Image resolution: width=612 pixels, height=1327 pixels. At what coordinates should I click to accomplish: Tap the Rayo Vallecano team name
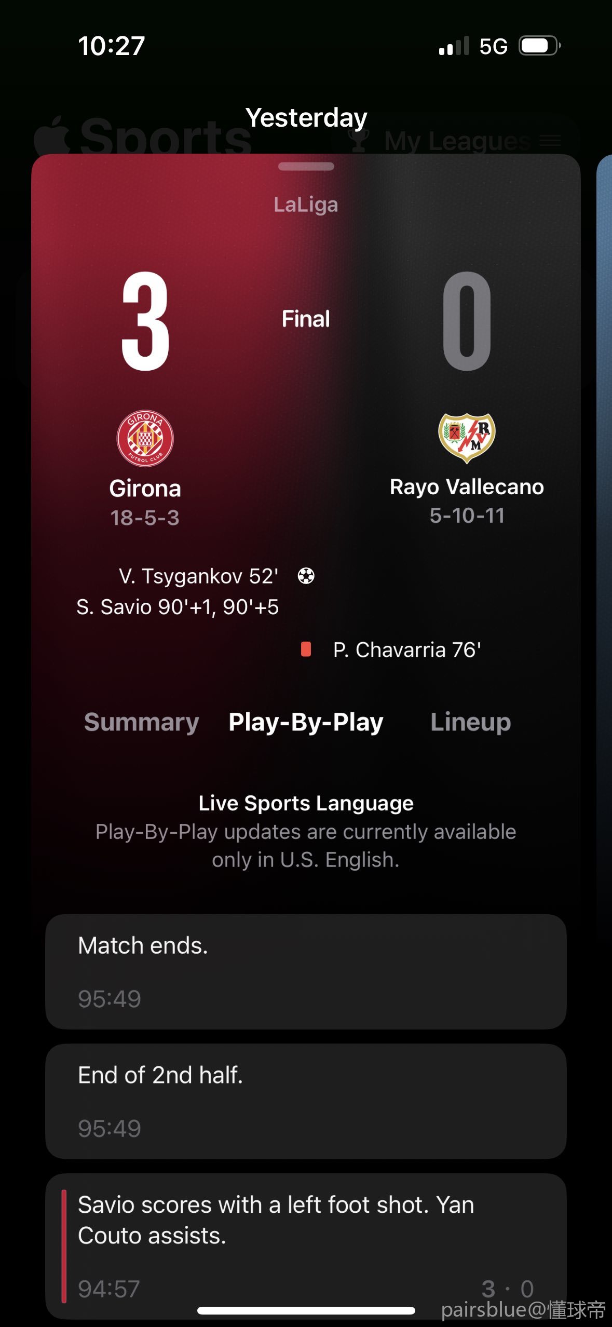[467, 487]
